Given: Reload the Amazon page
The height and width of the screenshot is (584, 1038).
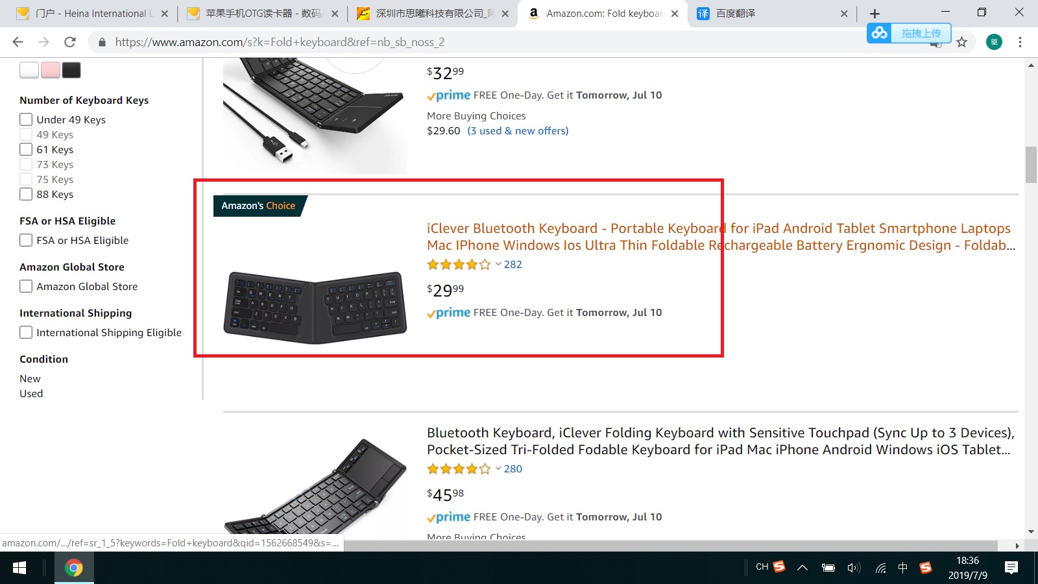Looking at the screenshot, I should [70, 42].
